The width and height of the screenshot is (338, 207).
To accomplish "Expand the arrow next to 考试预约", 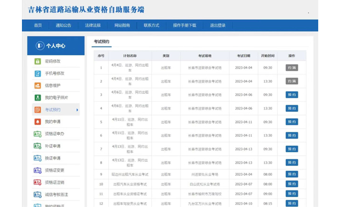I will click(x=77, y=110).
